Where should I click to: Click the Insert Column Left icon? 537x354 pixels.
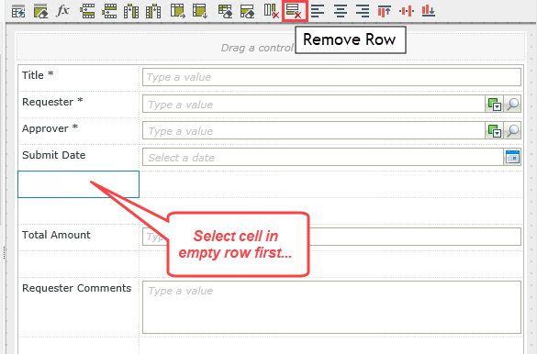tap(131, 11)
